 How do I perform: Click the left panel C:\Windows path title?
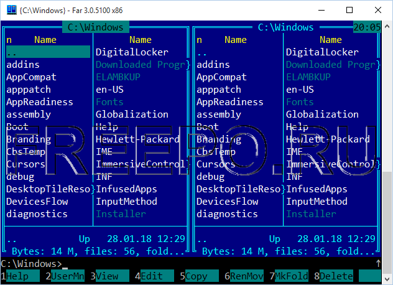(x=96, y=27)
